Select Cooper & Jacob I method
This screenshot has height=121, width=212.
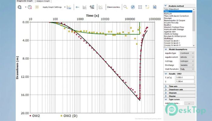click(x=172, y=41)
